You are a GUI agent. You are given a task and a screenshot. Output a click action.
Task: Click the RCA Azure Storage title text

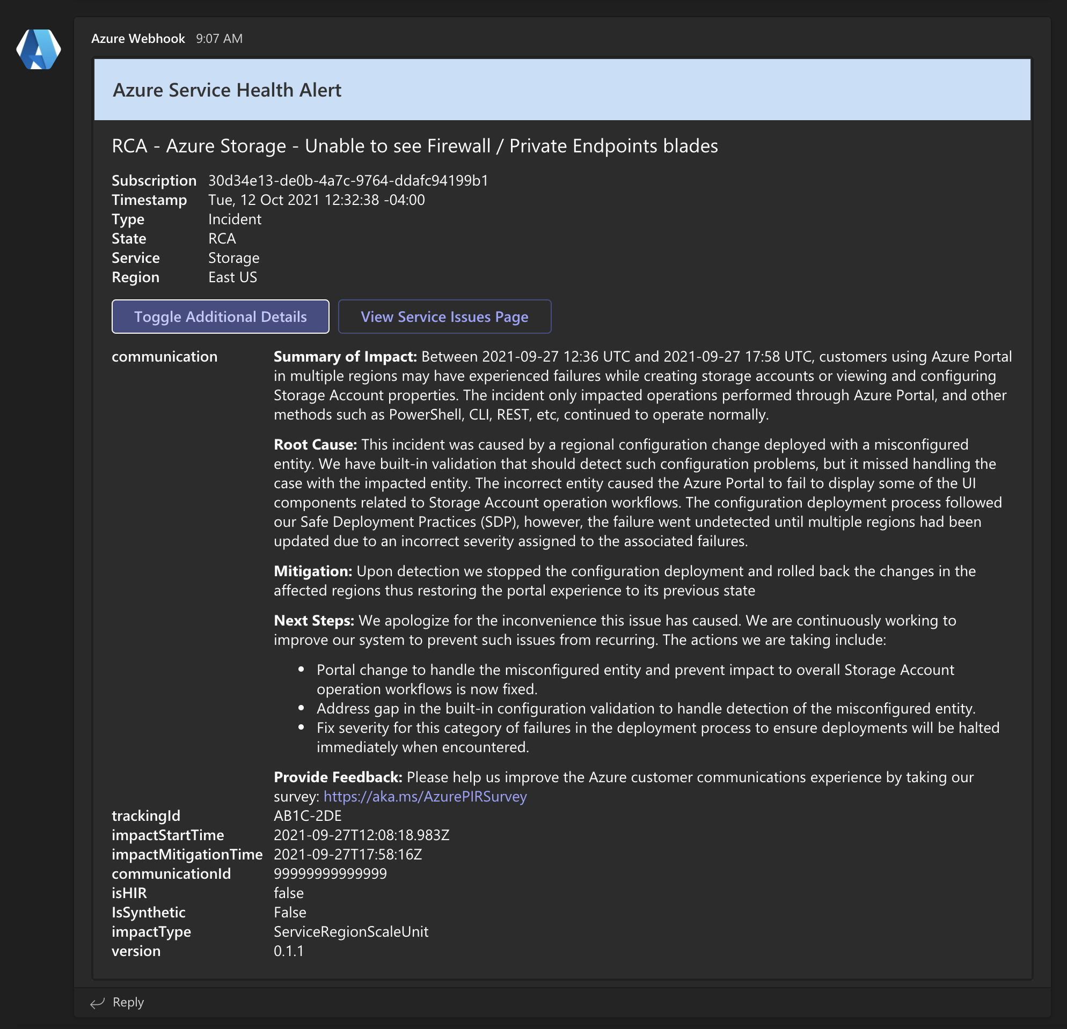coord(414,146)
